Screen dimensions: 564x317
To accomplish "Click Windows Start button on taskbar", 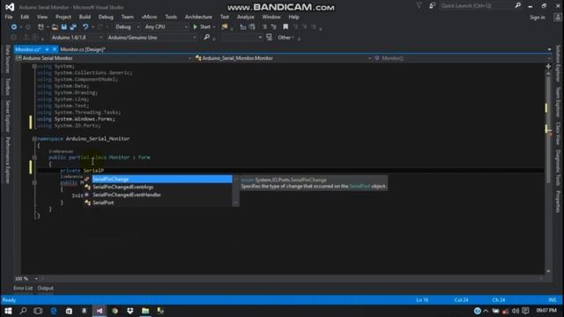I will click(x=8, y=311).
